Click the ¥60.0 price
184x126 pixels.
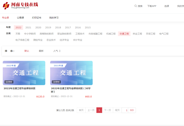coord(89,97)
